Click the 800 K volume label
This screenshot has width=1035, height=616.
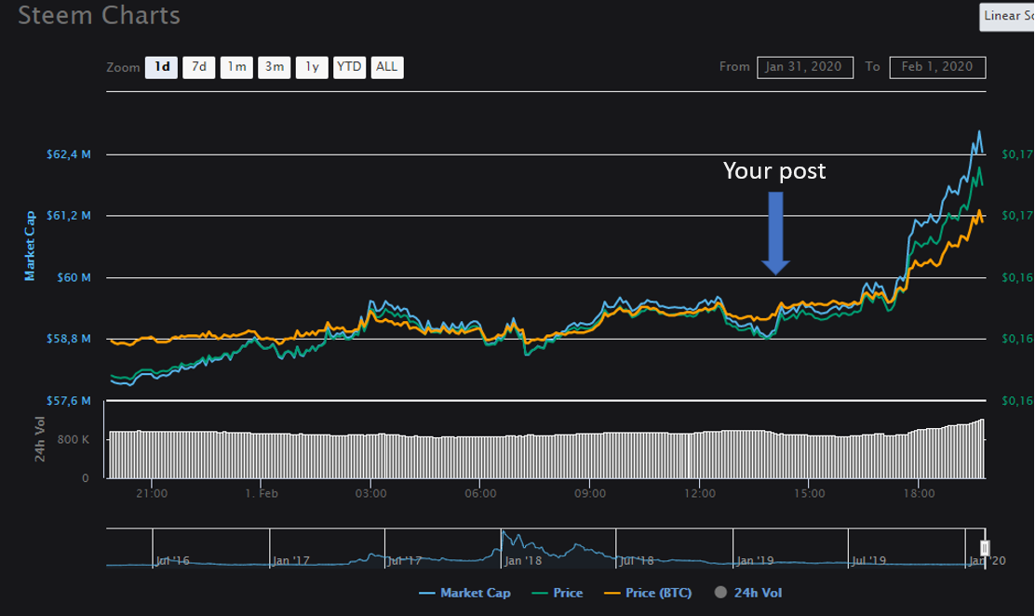[x=74, y=440]
